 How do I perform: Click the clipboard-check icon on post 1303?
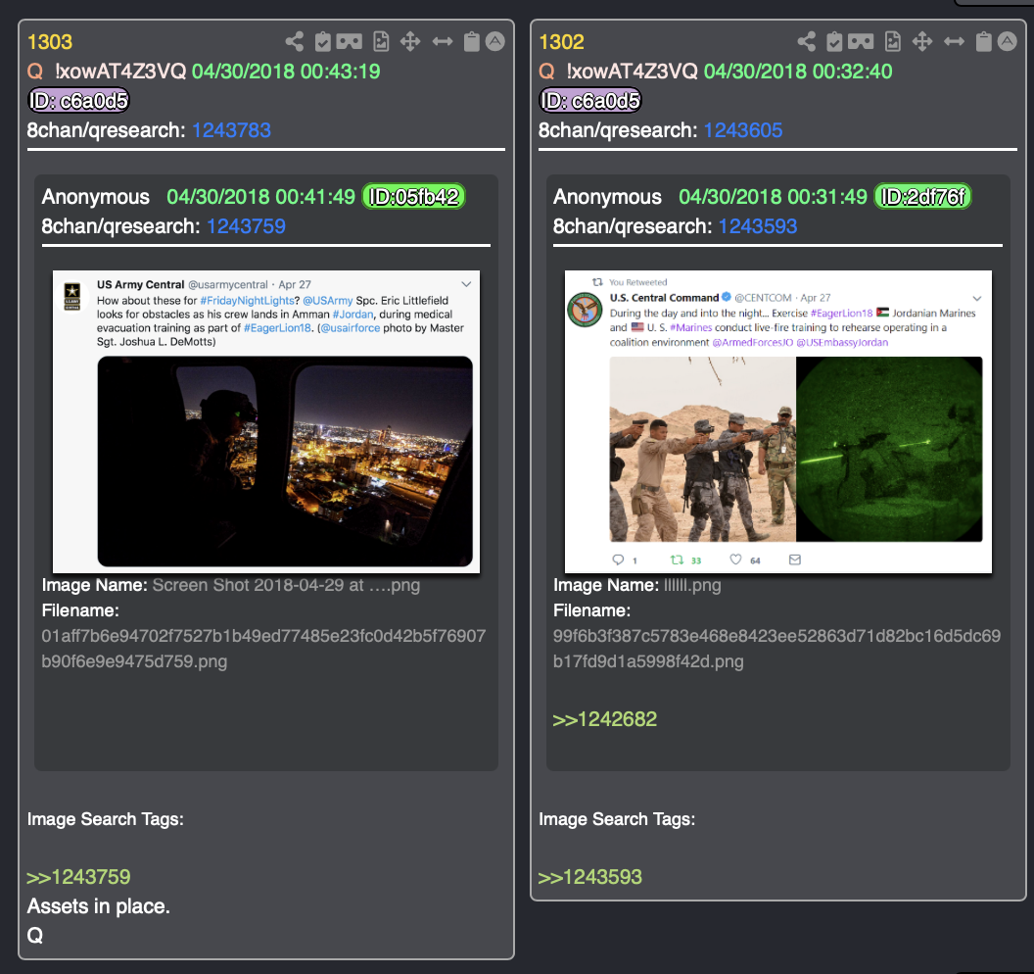tap(323, 41)
